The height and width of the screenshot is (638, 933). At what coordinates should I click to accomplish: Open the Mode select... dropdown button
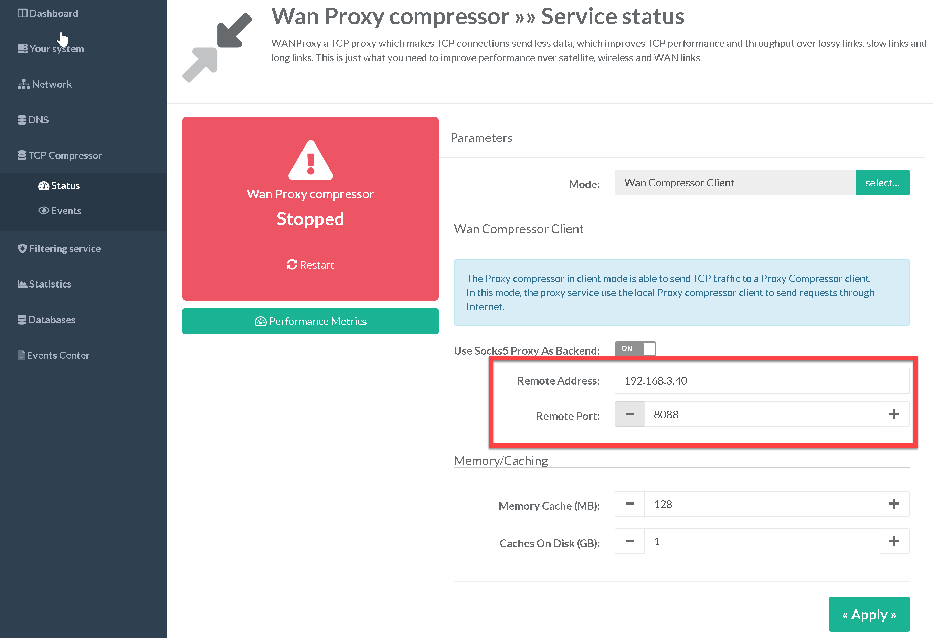tap(882, 183)
